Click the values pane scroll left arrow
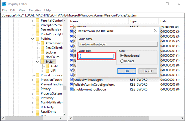The image size is (185, 121). [x=71, y=118]
